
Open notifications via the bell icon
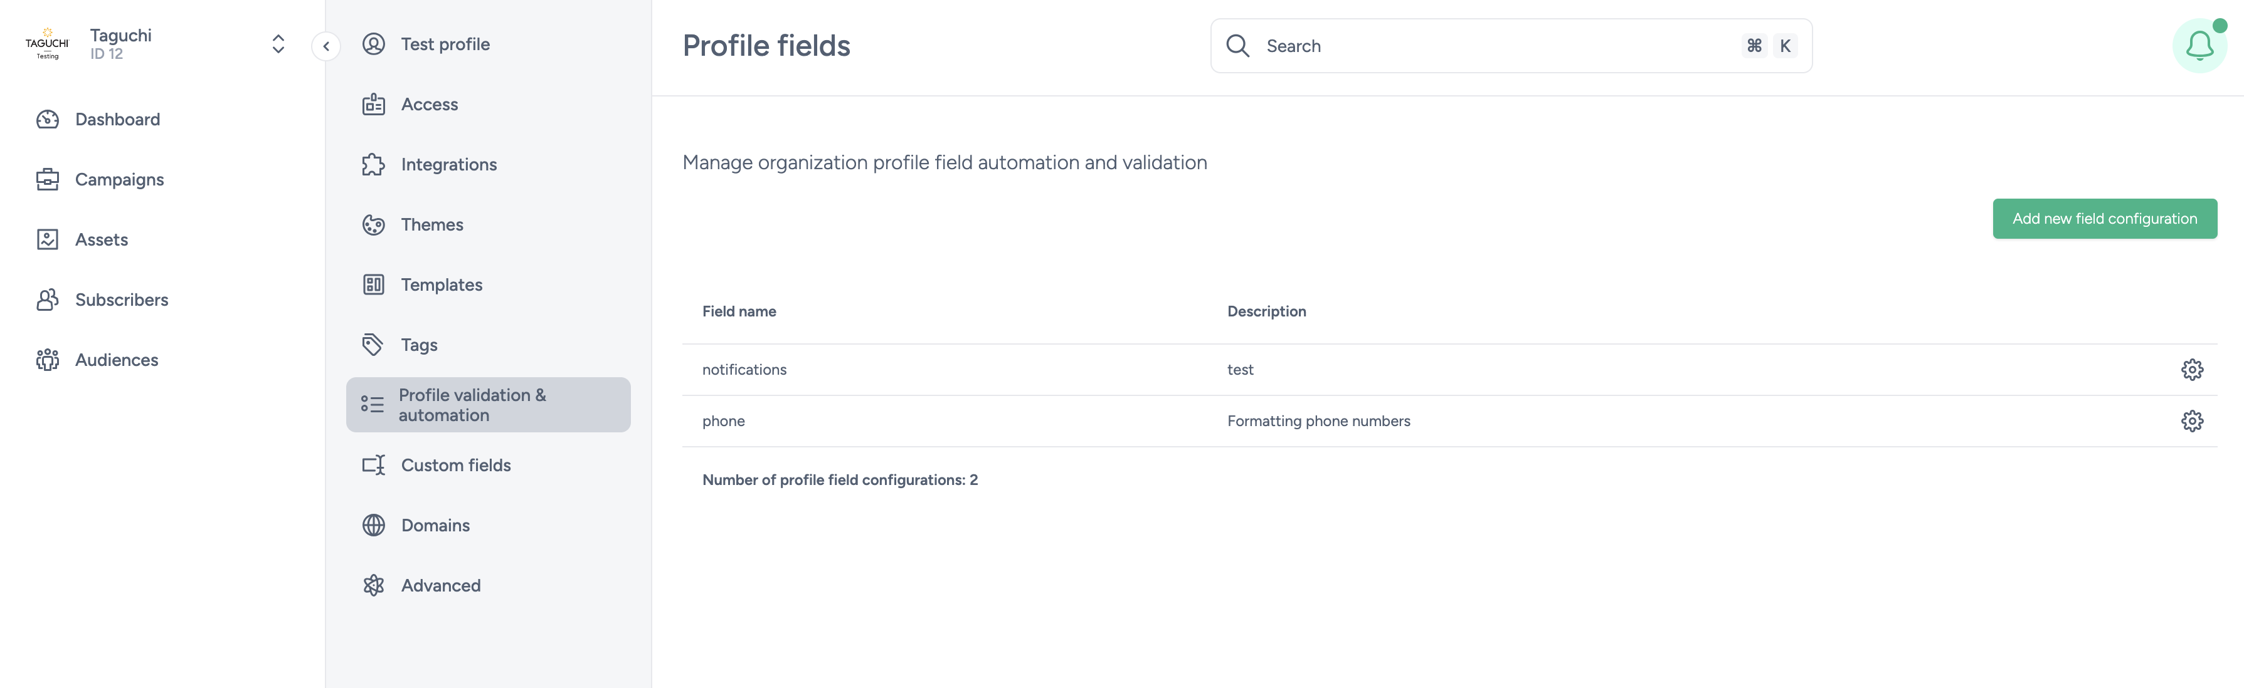click(x=2199, y=45)
